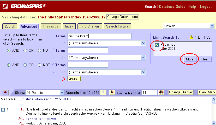This screenshot has height=125, width=216.
Task: Open the How do I...? dropdown
Action: pyautogui.click(x=189, y=26)
